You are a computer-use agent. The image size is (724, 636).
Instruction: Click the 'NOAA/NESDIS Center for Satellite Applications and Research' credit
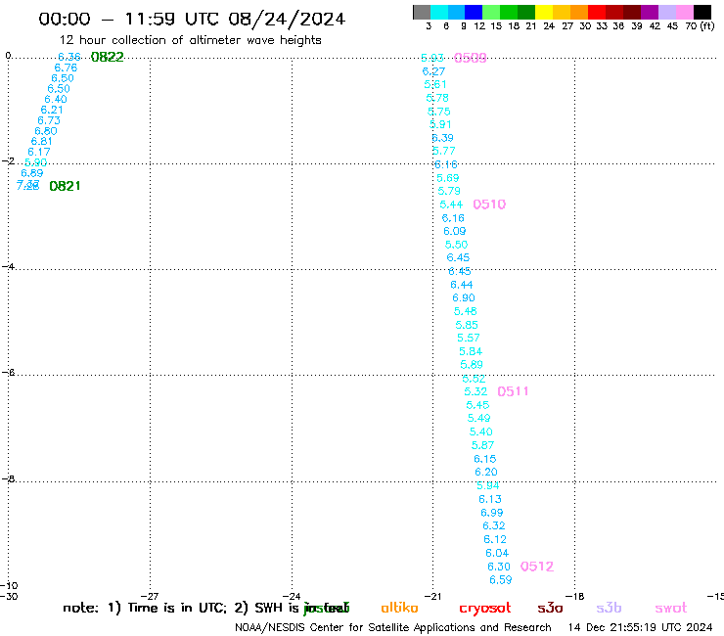393,627
